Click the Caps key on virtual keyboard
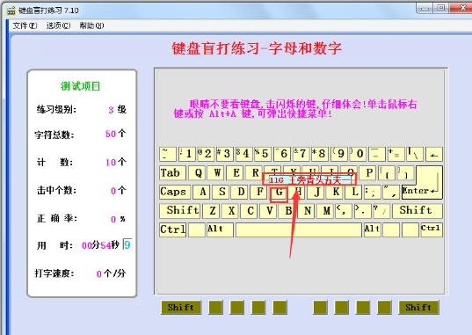 (x=175, y=192)
